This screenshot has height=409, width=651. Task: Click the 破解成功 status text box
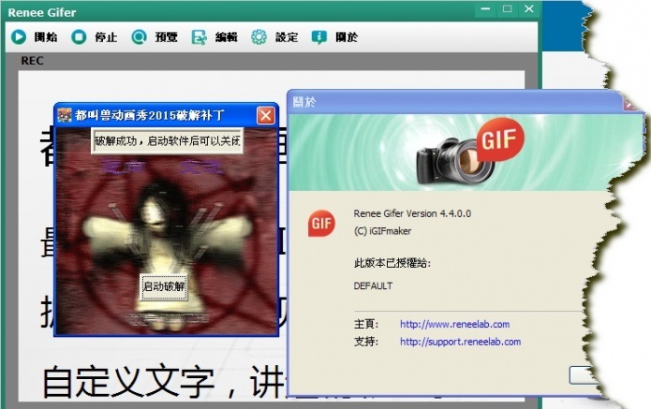click(167, 141)
